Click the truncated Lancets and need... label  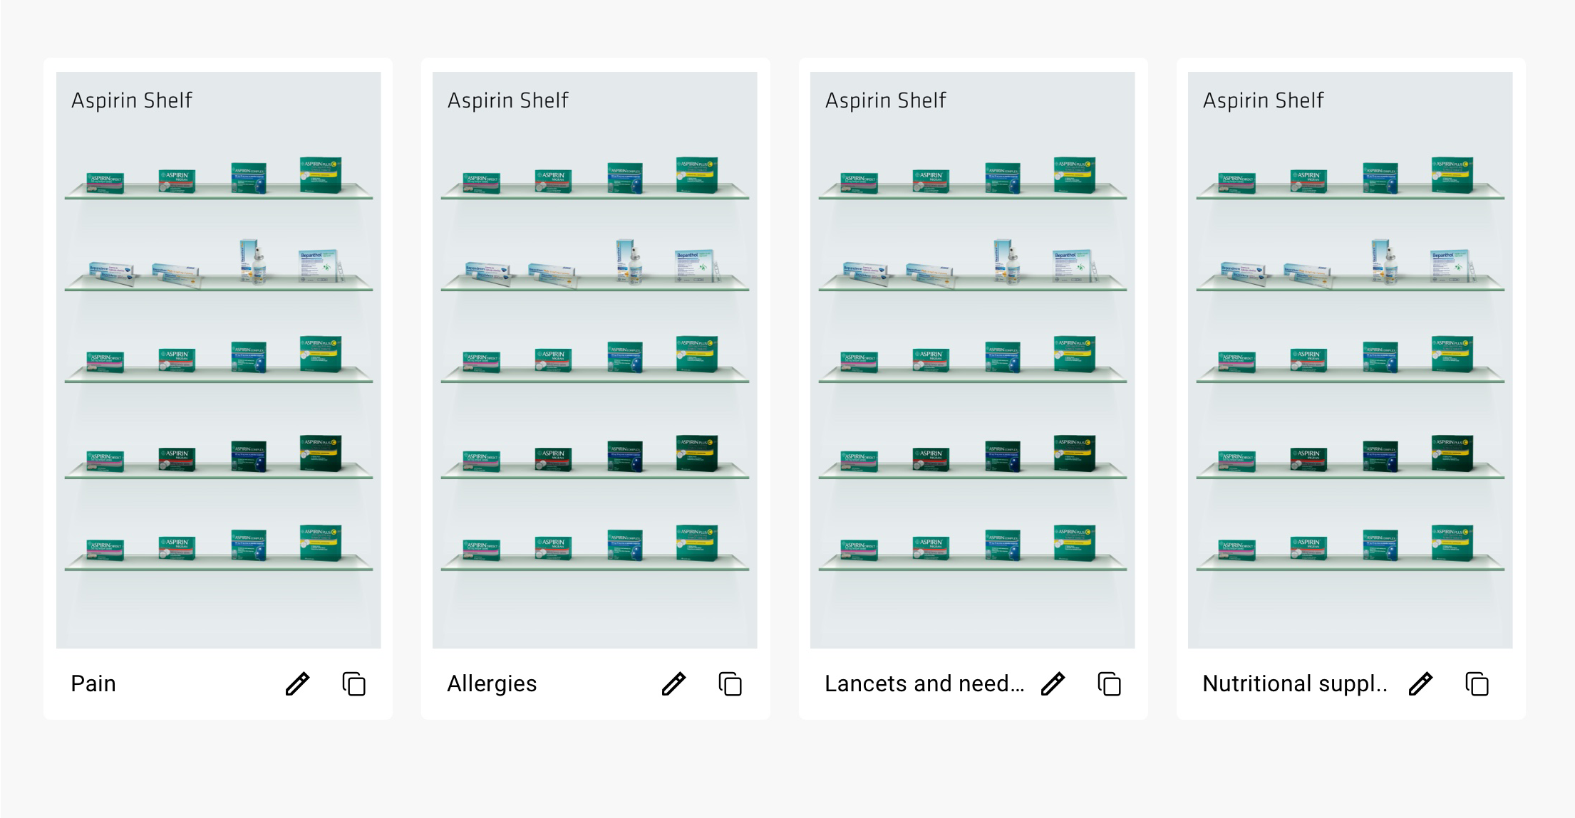(924, 683)
